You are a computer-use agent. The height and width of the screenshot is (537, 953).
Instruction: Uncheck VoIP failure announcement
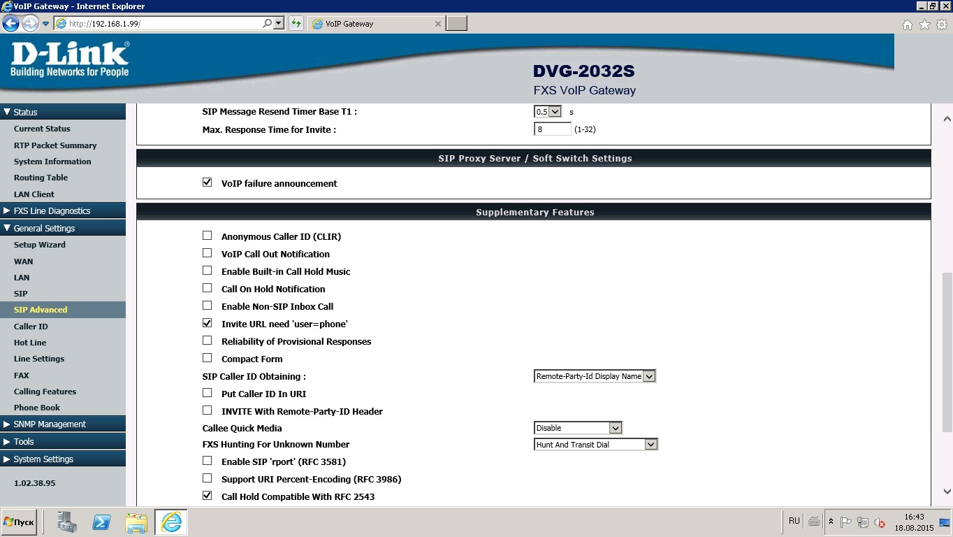(x=207, y=182)
